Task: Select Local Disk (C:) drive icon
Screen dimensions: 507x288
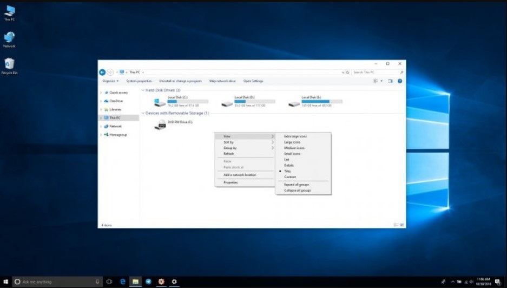Action: [160, 102]
